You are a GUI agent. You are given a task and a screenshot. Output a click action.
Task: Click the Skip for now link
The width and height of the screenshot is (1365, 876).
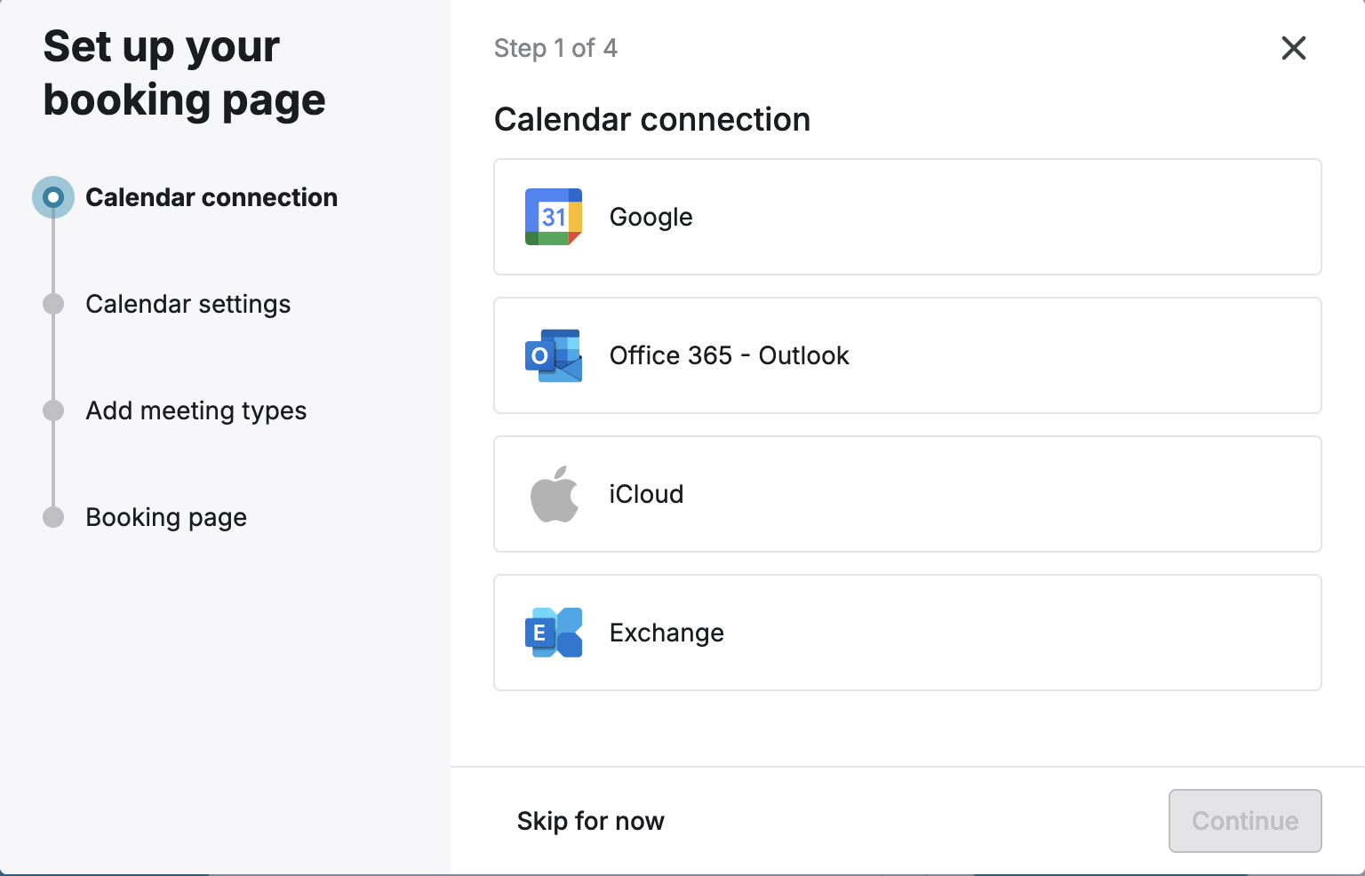[x=590, y=821]
